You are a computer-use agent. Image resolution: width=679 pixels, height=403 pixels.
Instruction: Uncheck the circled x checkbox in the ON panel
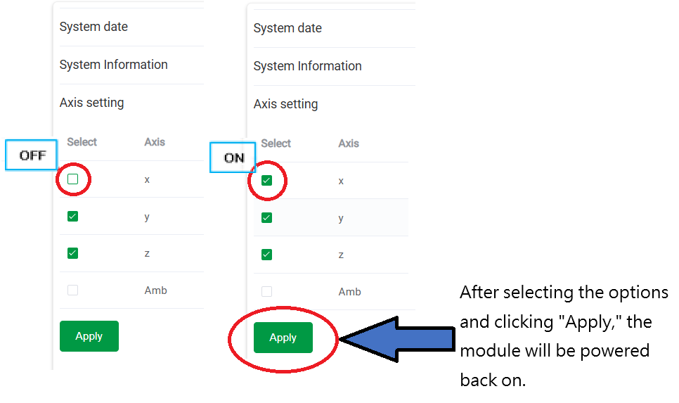[266, 181]
